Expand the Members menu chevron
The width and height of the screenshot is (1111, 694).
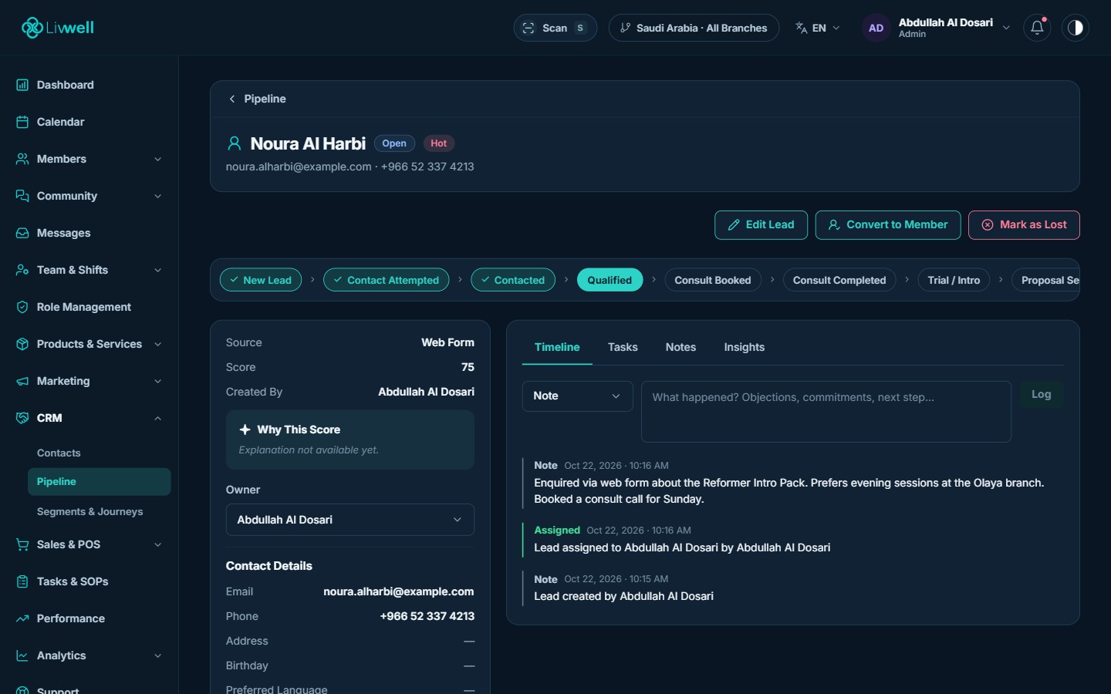(158, 159)
